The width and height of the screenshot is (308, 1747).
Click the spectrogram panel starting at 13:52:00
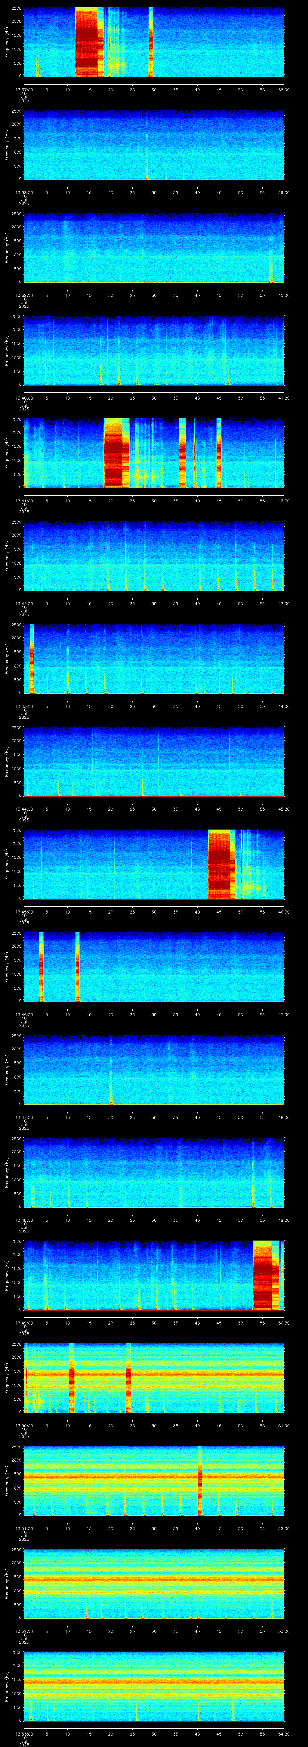click(154, 1584)
